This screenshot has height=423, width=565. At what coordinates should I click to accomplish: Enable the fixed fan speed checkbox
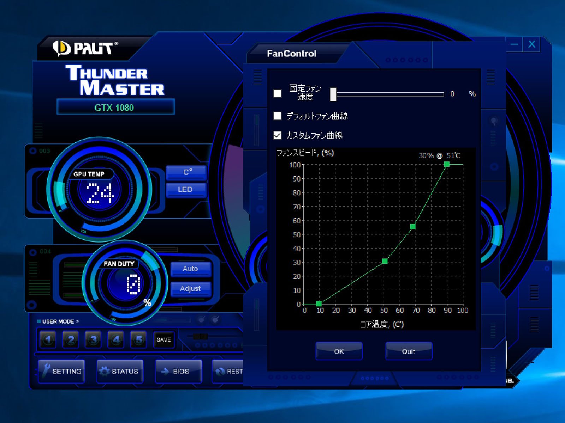tap(277, 93)
